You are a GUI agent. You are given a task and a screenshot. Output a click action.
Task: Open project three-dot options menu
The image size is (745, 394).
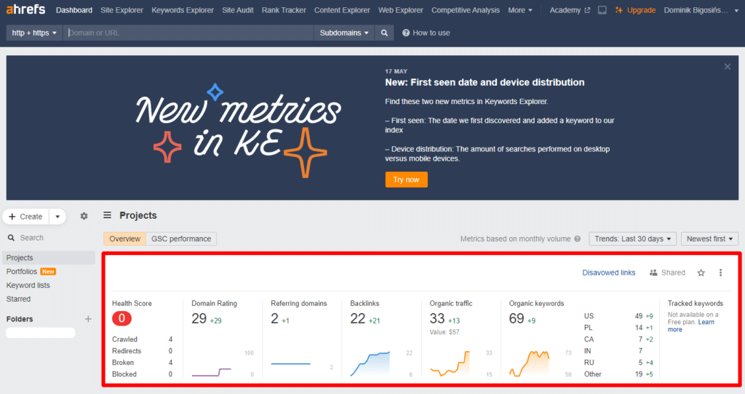[720, 273]
